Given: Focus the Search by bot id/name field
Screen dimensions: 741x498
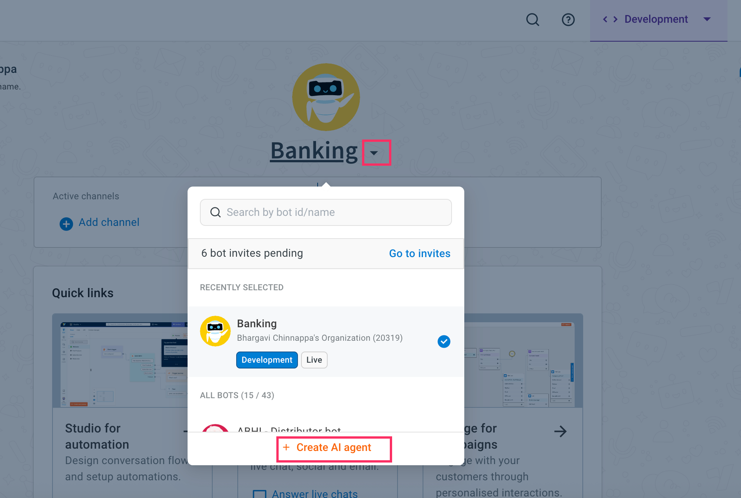Looking at the screenshot, I should tap(326, 212).
